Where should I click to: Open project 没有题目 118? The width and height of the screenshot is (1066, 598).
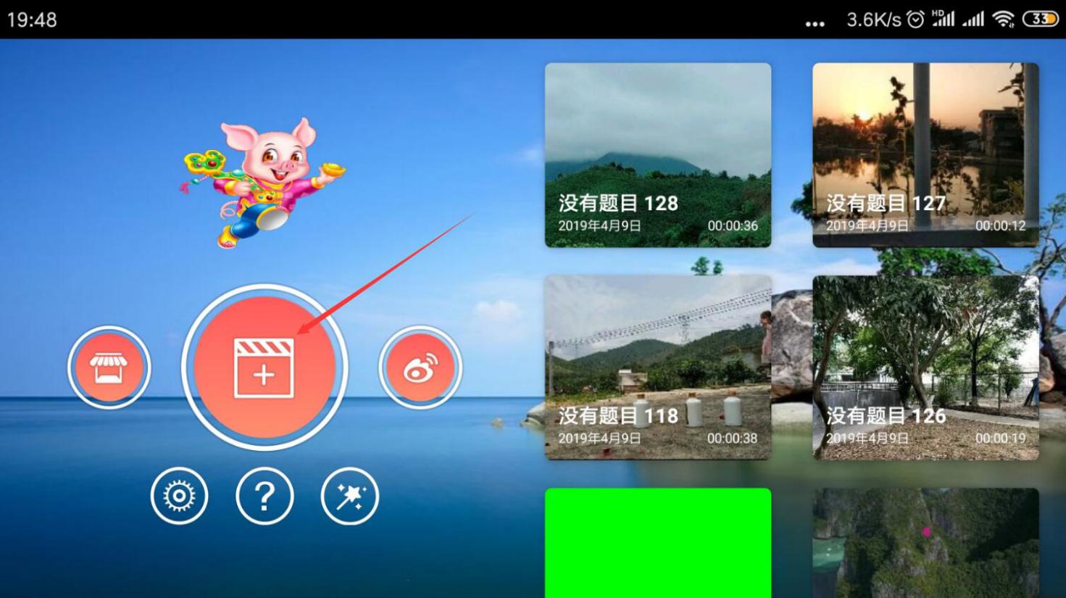(x=658, y=367)
